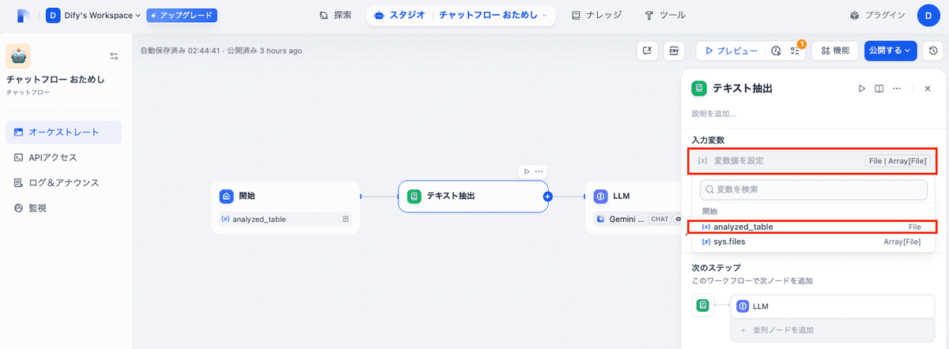Image resolution: width=949 pixels, height=349 pixels.
Task: Open the ENV environment variables icon
Action: click(675, 51)
